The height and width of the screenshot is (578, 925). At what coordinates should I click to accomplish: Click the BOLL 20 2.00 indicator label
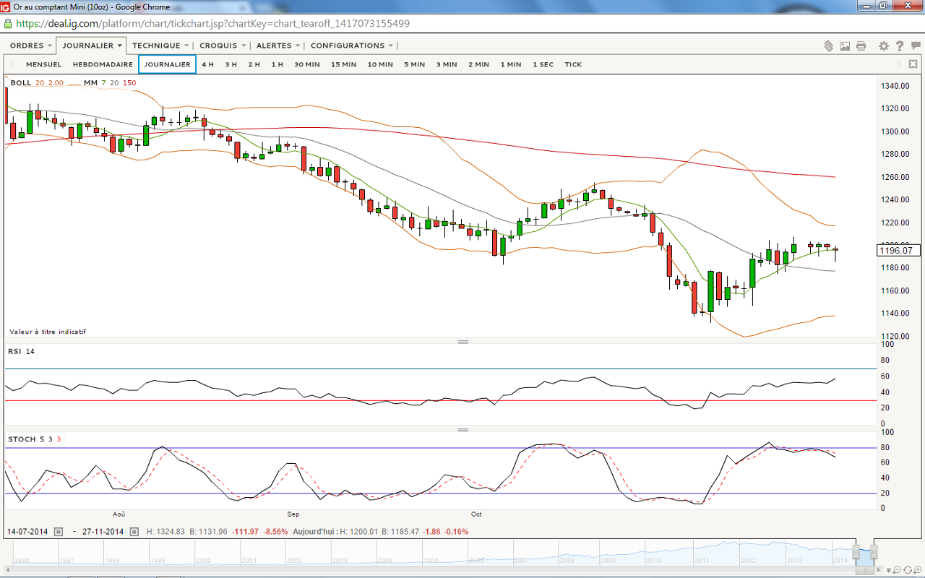tap(38, 83)
